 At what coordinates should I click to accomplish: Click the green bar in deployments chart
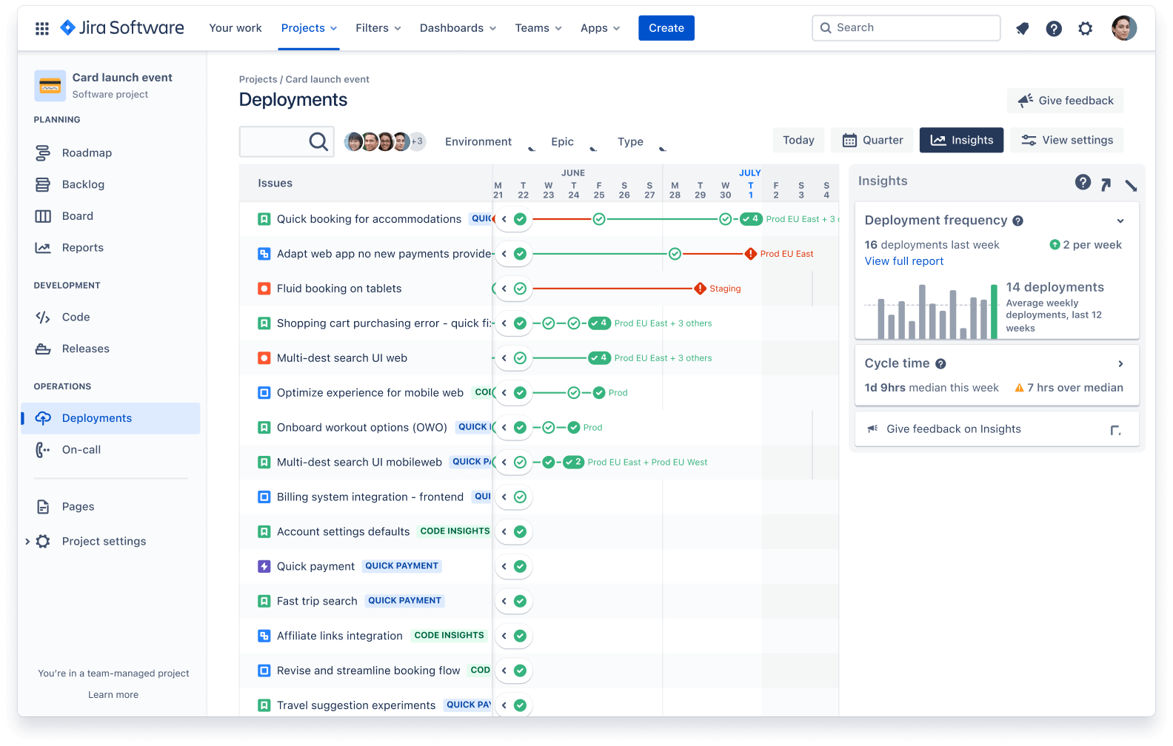[994, 312]
